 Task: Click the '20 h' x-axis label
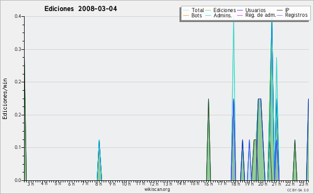click(x=263, y=184)
